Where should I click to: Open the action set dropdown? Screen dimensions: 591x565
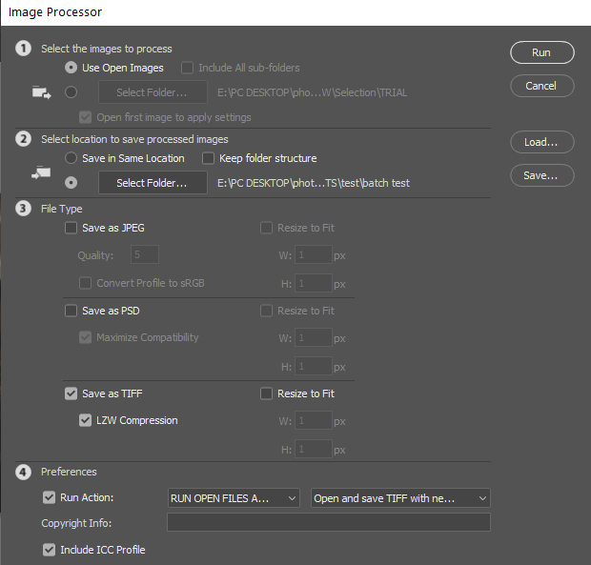pos(234,498)
